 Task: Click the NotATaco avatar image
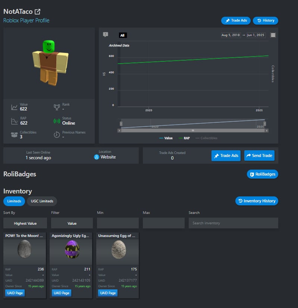[50, 63]
